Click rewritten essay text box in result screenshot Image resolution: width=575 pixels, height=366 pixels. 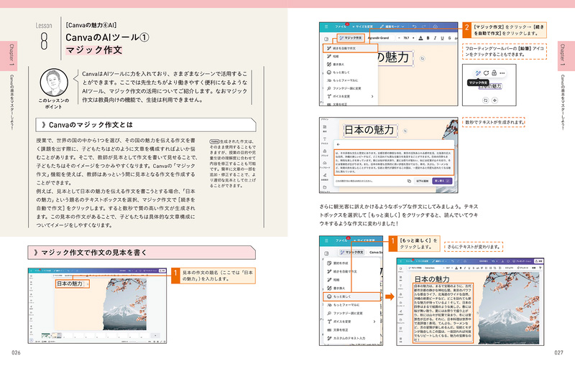tap(443, 313)
